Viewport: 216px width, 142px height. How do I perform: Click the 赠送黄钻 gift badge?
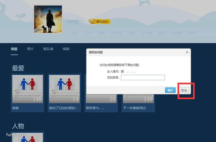[x=99, y=22]
